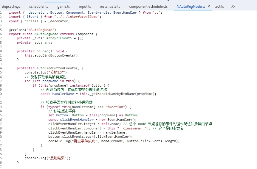Screen dimensions: 257x169
Task: Select the game.ts tab
Action: [64, 7]
